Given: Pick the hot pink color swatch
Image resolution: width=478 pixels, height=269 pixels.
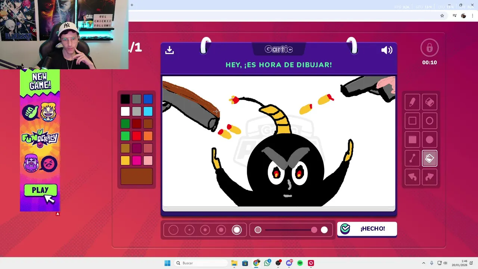Looking at the screenshot, I should tap(137, 161).
